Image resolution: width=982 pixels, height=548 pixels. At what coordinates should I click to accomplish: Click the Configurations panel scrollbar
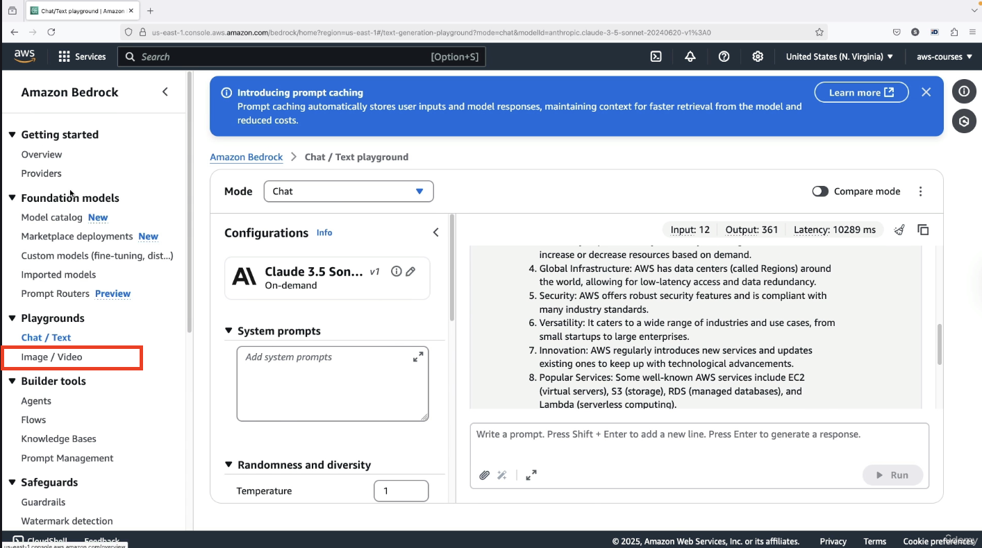coord(452,268)
